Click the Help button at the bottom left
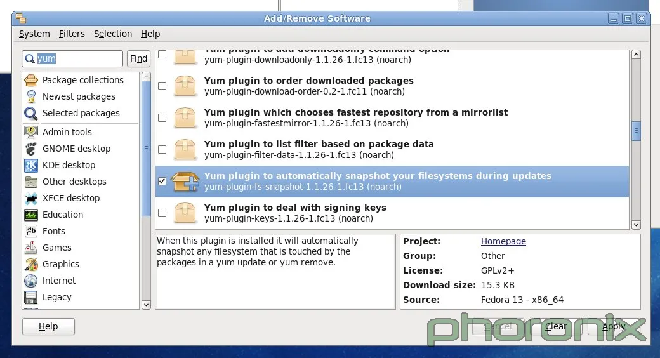660x358 pixels. click(x=48, y=326)
